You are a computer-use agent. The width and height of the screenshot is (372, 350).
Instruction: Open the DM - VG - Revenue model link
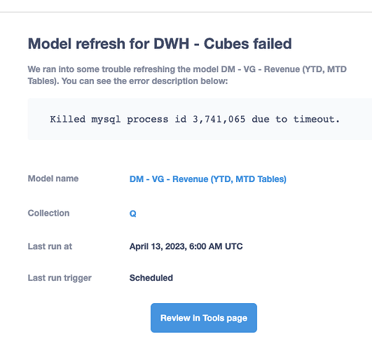coord(208,179)
